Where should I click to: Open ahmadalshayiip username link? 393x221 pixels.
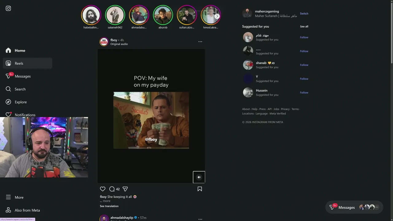(x=122, y=218)
